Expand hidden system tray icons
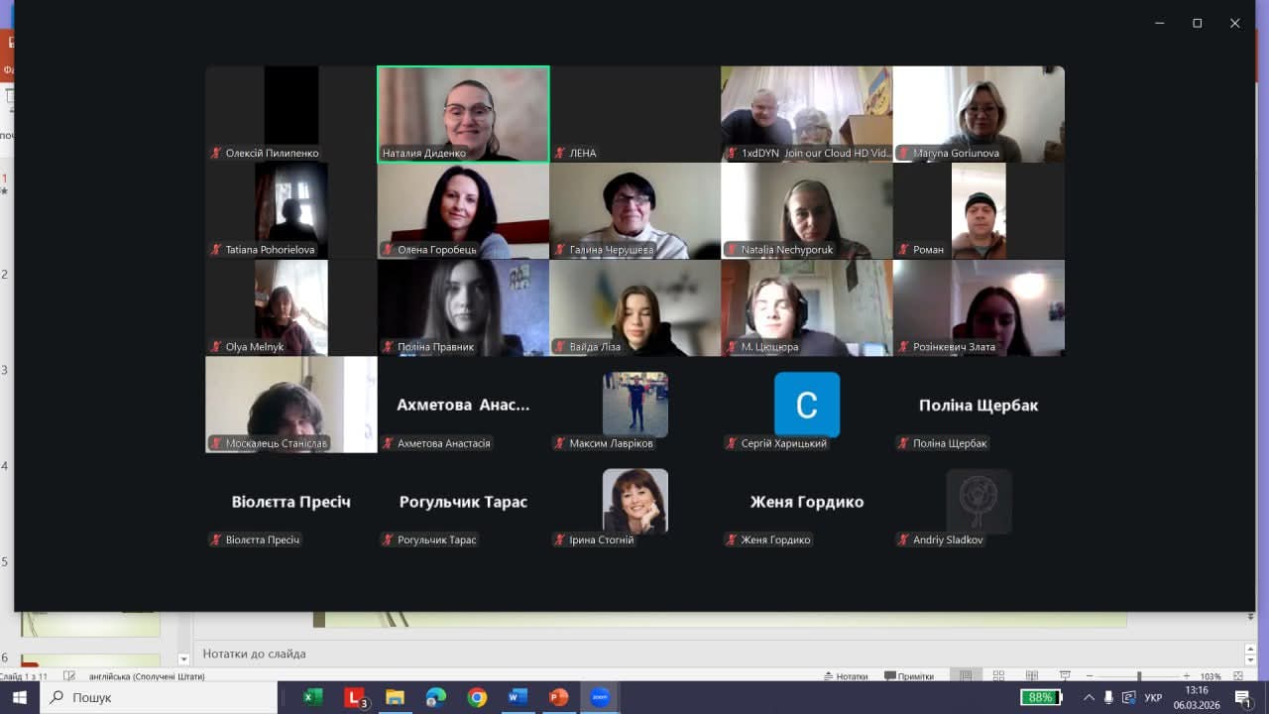This screenshot has height=714, width=1269. coord(1089,697)
